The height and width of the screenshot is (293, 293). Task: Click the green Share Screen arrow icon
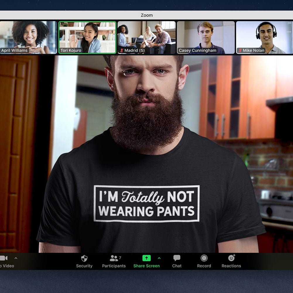[146, 258]
